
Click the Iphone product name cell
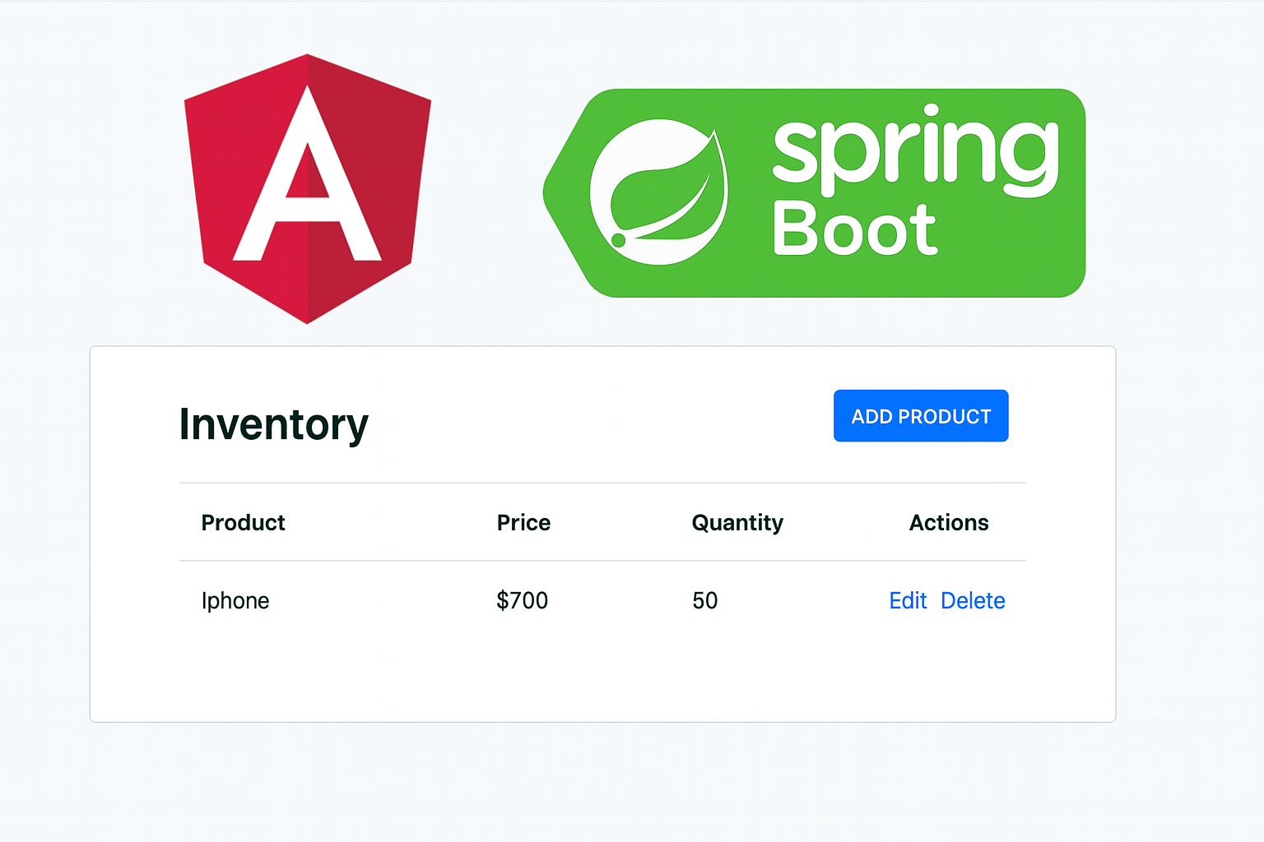pos(235,601)
